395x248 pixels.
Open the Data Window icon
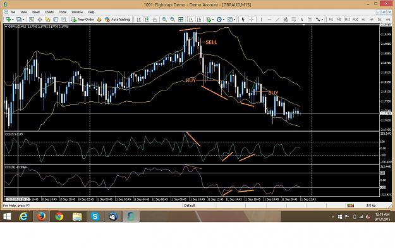click(x=40, y=20)
